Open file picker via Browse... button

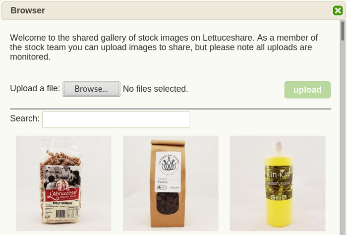pos(91,89)
